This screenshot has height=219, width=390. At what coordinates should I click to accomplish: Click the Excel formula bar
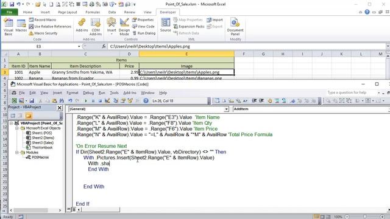point(247,46)
